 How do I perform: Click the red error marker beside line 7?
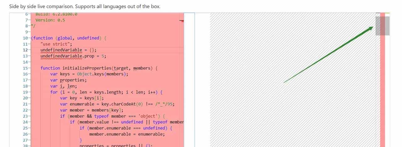click(182, 21)
